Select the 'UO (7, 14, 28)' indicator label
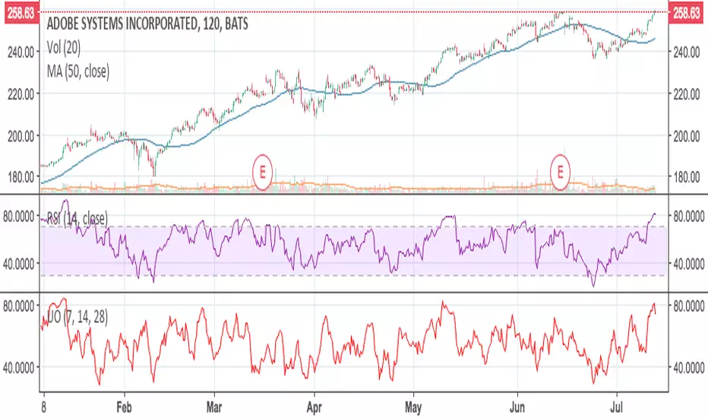 pyautogui.click(x=77, y=317)
